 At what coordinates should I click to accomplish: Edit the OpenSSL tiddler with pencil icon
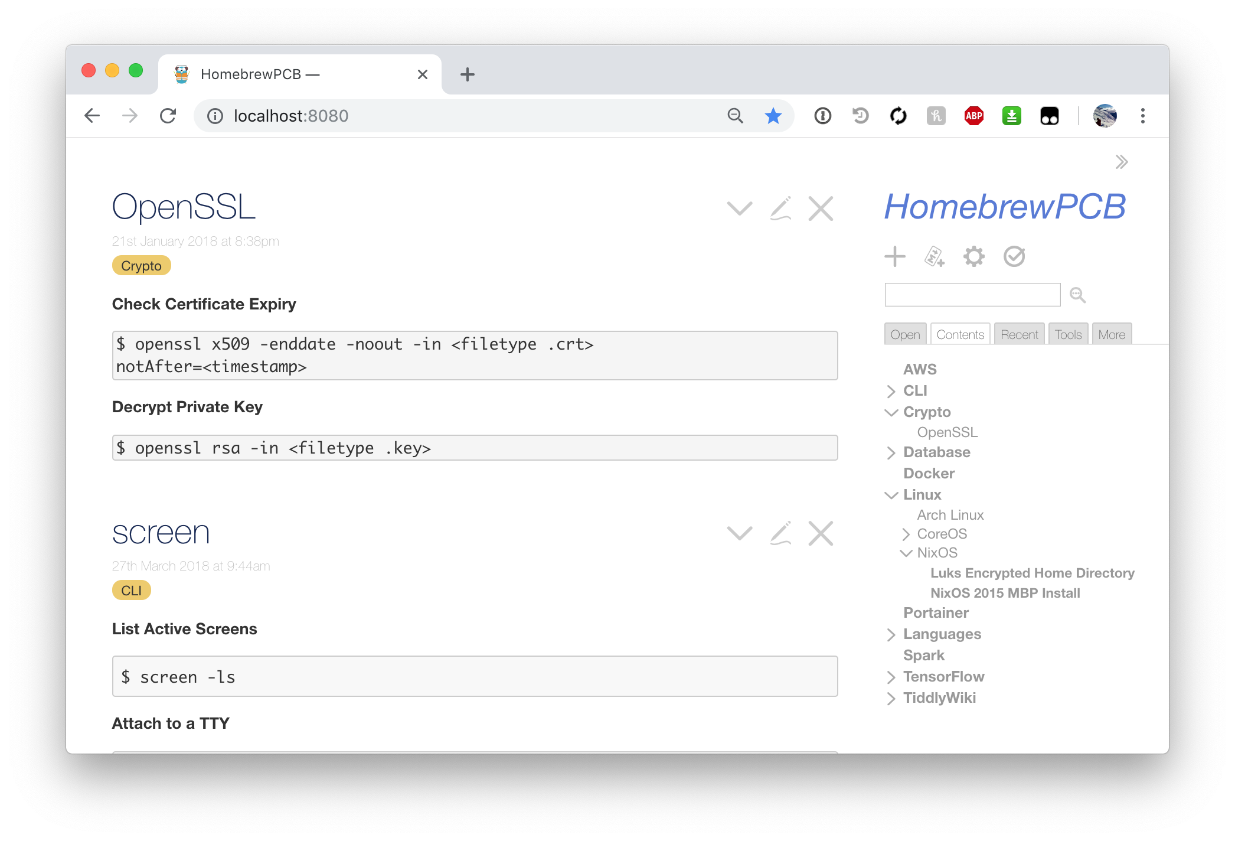click(780, 208)
